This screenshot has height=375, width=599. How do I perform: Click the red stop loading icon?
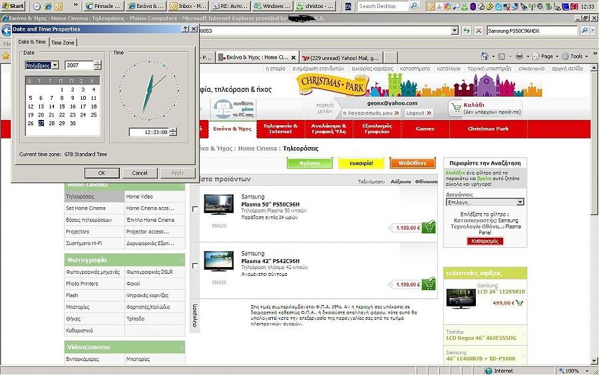tap(479, 31)
